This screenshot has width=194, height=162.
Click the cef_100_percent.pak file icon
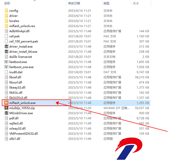[6, 42]
